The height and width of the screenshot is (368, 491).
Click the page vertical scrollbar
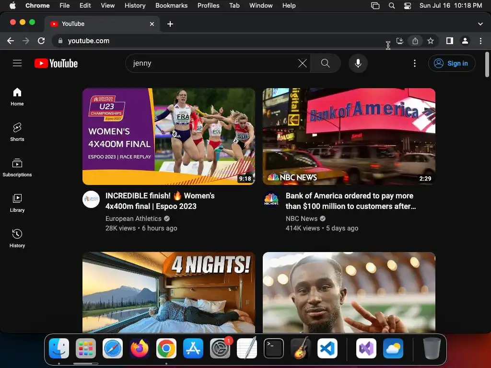pos(487,65)
